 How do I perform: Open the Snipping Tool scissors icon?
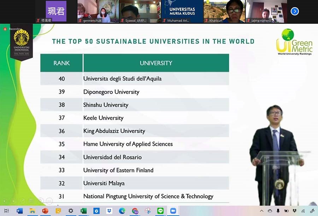tap(148, 211)
